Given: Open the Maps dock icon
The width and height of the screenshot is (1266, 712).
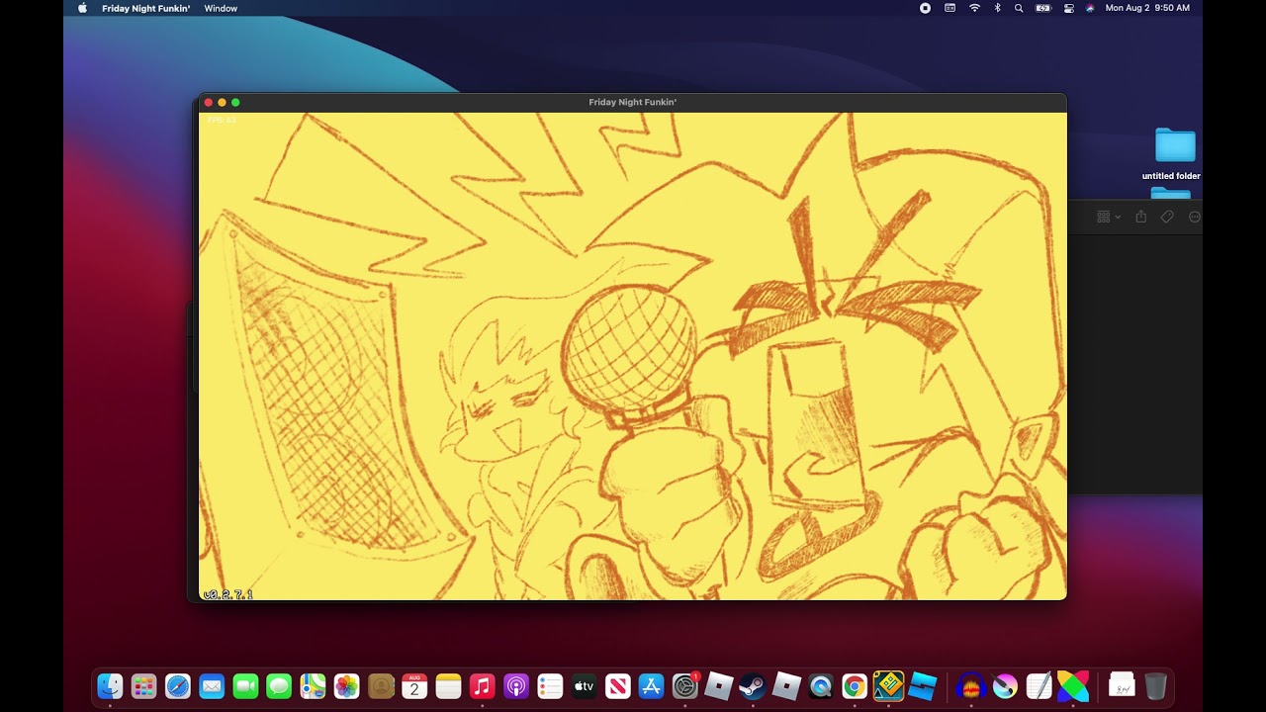Looking at the screenshot, I should tap(313, 685).
